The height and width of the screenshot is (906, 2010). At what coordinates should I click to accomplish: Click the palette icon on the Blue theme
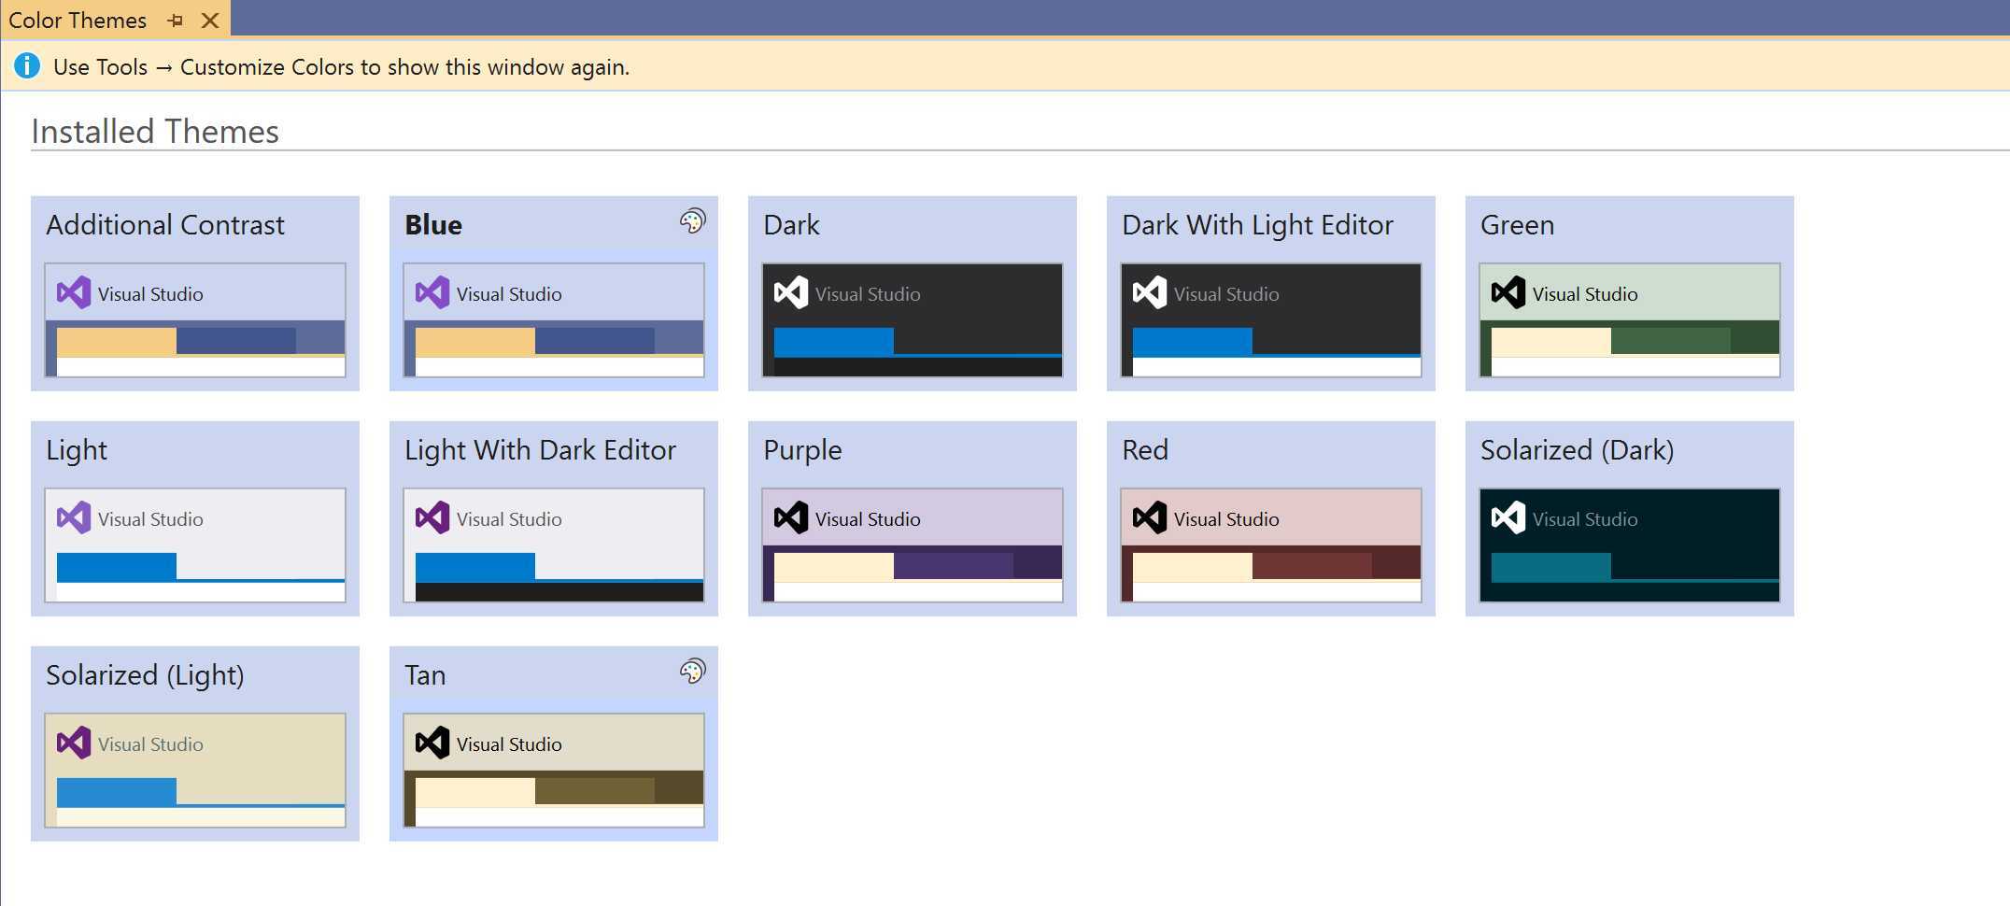point(692,221)
